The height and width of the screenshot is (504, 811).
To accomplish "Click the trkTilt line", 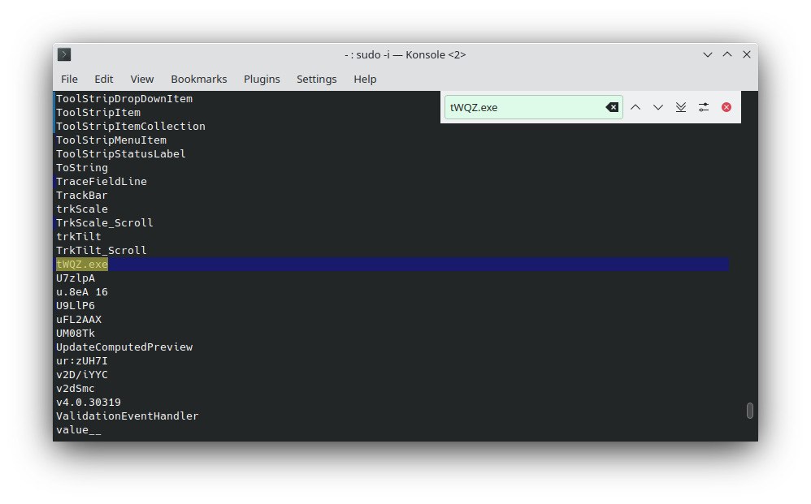I will click(x=79, y=236).
